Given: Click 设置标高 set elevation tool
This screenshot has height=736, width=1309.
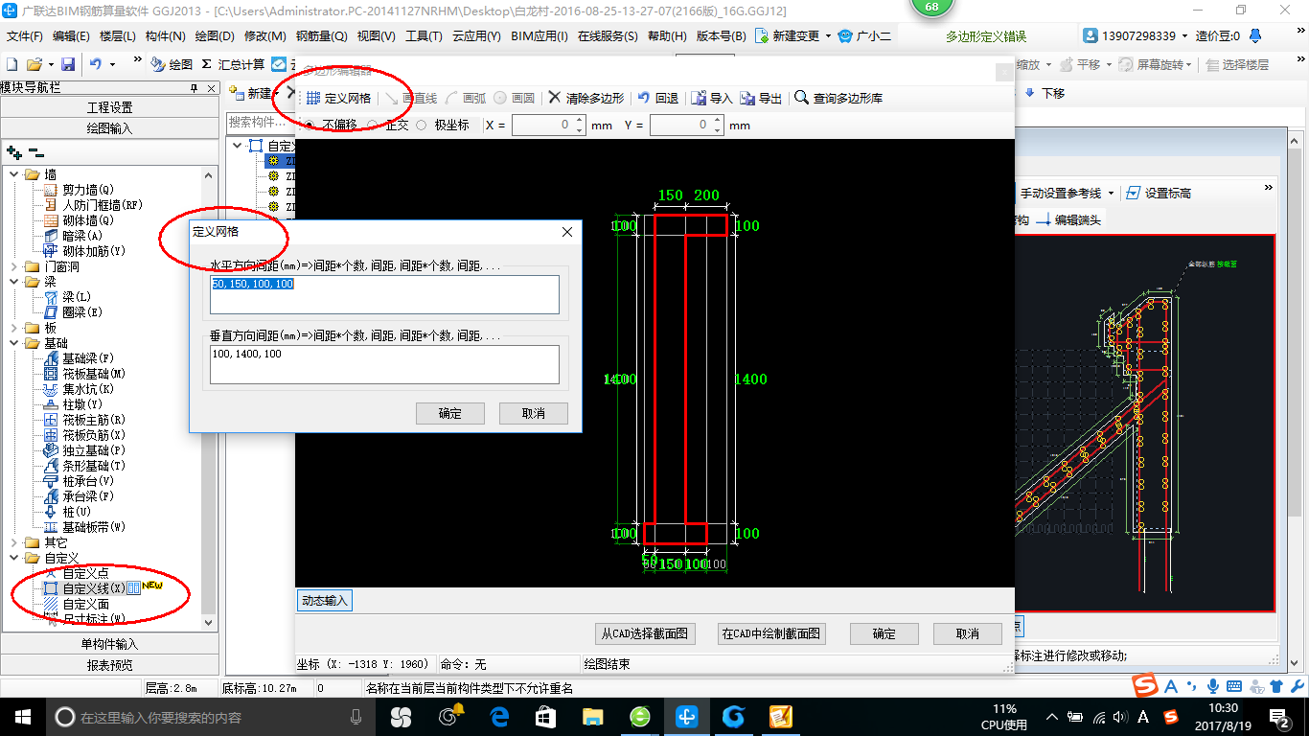Looking at the screenshot, I should (x=1159, y=193).
